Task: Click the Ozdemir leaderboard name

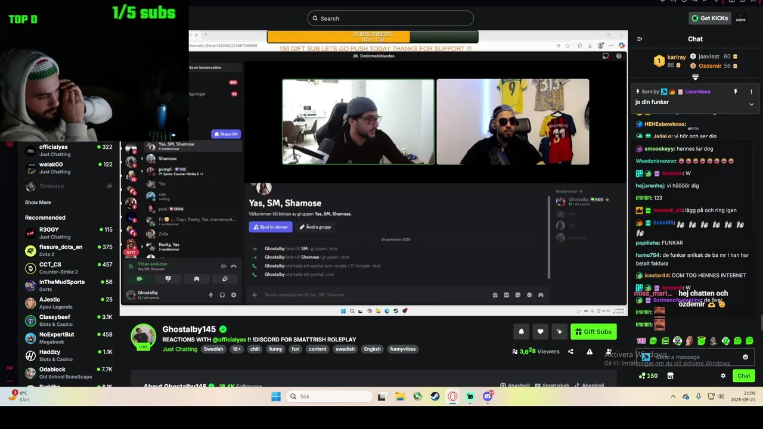Action: (x=710, y=66)
